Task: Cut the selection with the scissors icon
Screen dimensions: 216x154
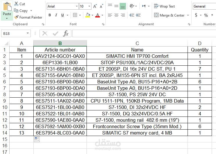Action: [x=16, y=4]
